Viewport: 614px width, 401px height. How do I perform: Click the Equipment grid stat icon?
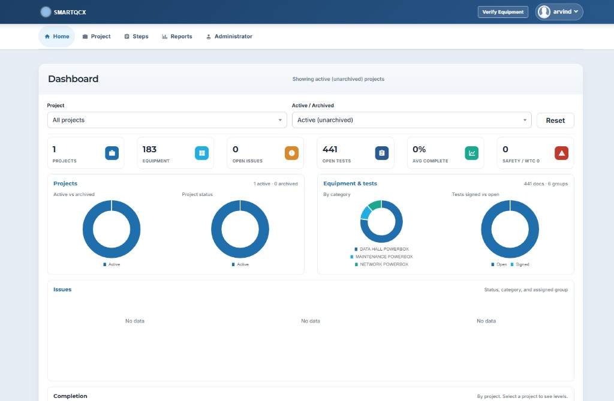click(201, 153)
